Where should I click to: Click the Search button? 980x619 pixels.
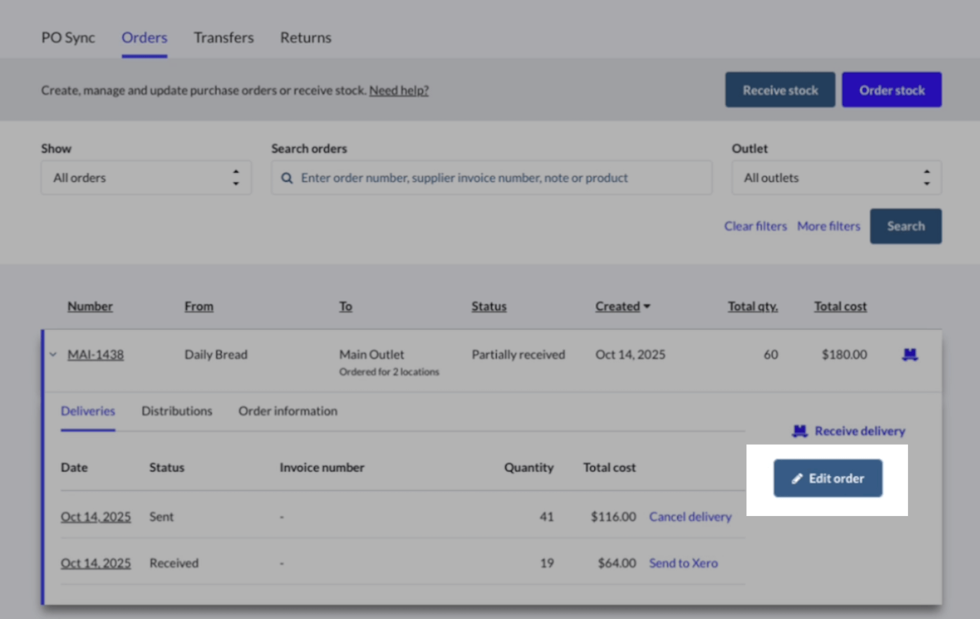[x=905, y=226]
